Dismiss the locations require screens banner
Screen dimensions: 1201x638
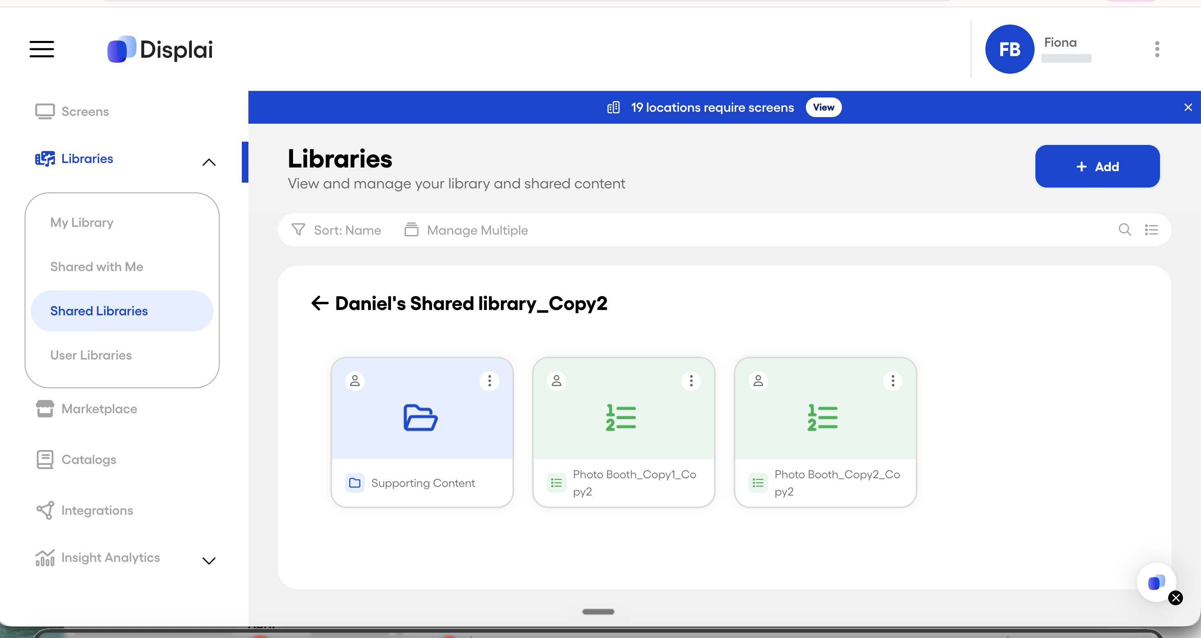tap(1188, 107)
